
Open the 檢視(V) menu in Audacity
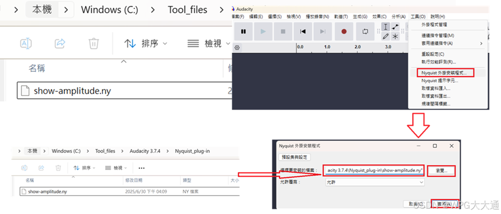coord(294,16)
